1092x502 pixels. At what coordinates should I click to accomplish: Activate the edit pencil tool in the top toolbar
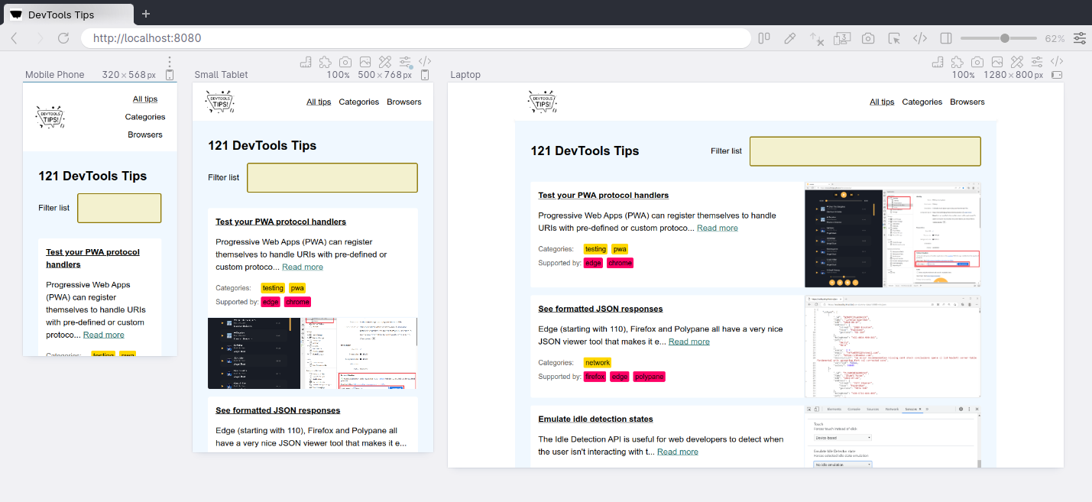(789, 37)
